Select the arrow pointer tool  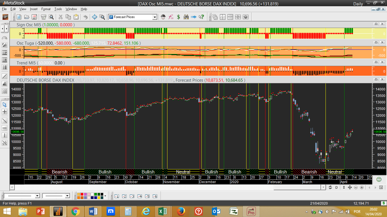click(5, 105)
